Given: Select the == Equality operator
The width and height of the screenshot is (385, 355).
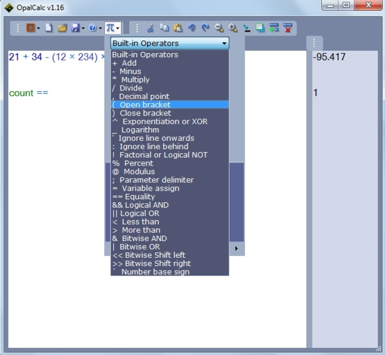Looking at the screenshot, I should (x=170, y=197).
